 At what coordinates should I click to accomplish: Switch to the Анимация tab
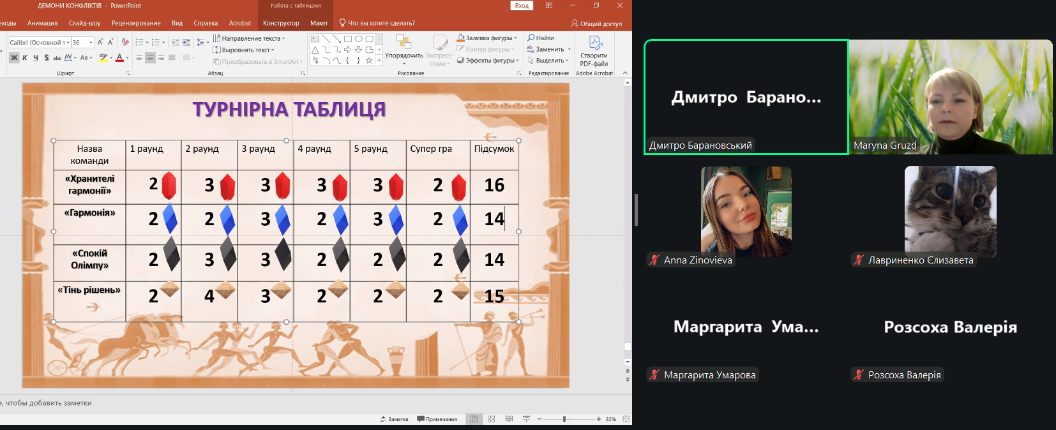coord(42,24)
